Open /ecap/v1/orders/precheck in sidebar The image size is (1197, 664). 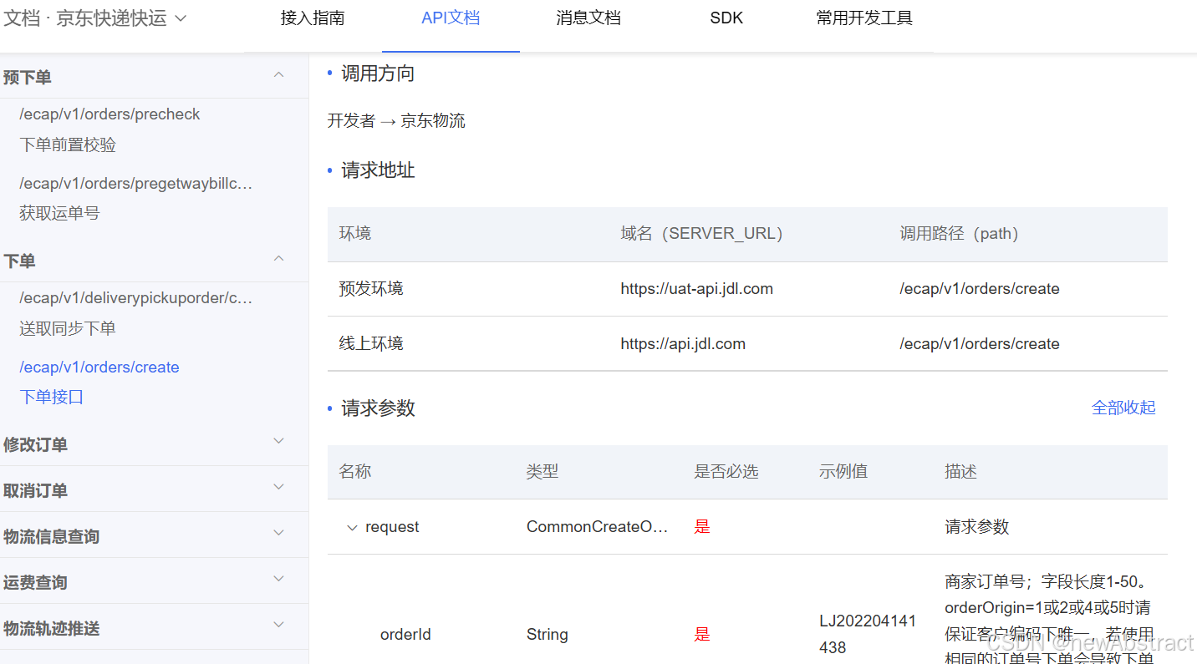click(110, 114)
